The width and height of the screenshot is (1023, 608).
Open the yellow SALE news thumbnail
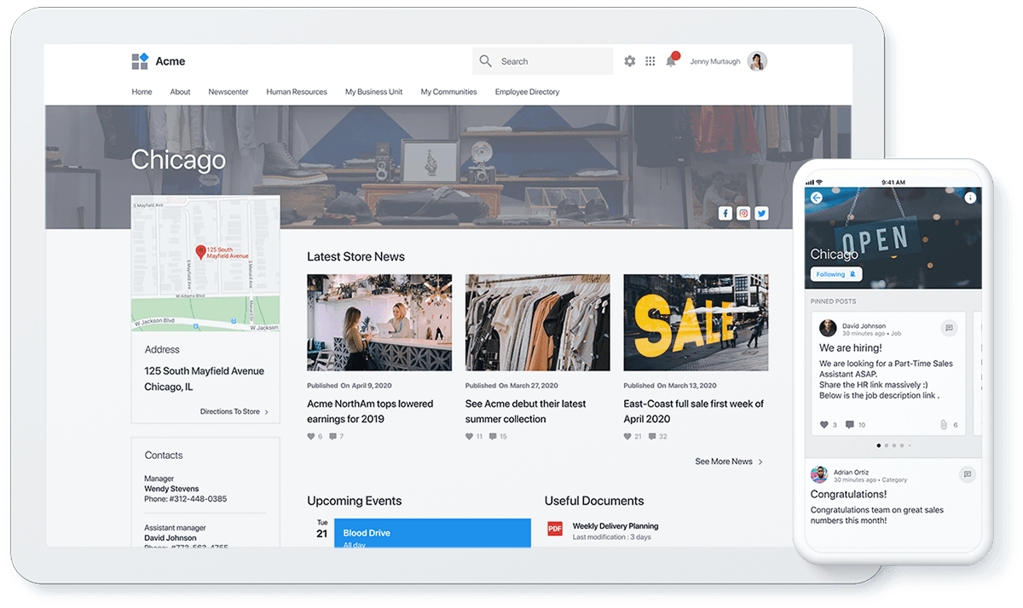point(696,322)
